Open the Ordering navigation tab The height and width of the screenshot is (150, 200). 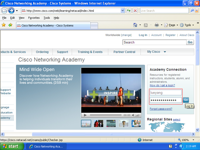(42, 52)
